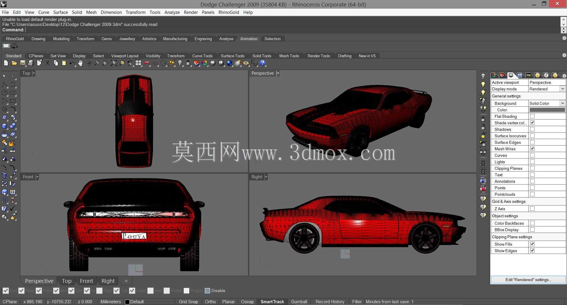This screenshot has width=567, height=305.
Task: Open the Analyze menu
Action: coord(172,12)
